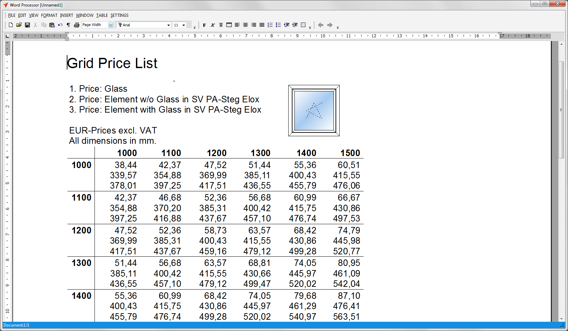Open the FORMAT menu
The image size is (568, 331).
tap(49, 15)
